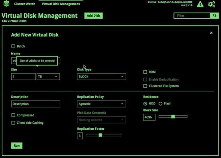
Task: Click the Add Disk button
Action: (x=93, y=16)
